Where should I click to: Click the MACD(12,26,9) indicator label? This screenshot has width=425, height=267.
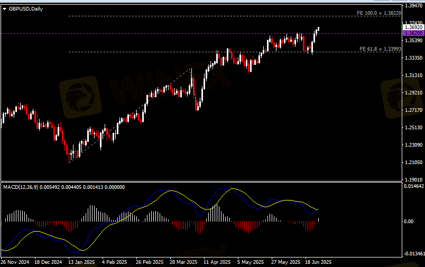pos(21,187)
